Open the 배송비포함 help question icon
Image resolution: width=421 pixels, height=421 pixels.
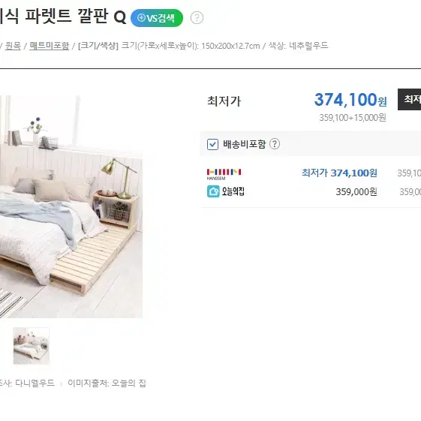point(275,144)
